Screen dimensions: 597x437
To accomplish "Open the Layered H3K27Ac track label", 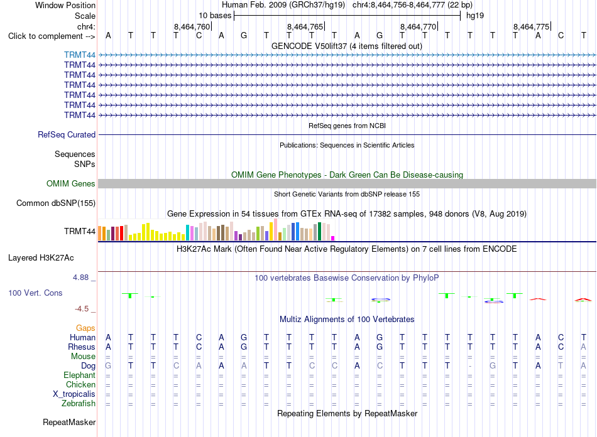I will (x=41, y=258).
